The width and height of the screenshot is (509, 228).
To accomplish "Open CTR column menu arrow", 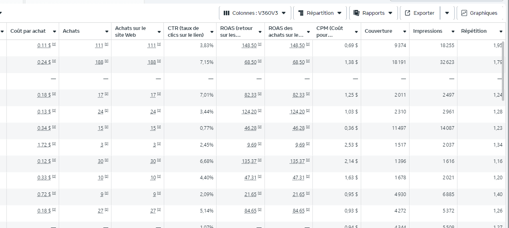I will [212, 31].
